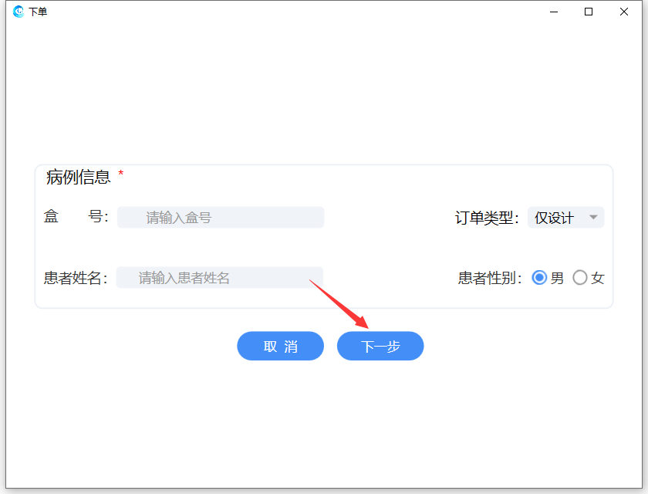The height and width of the screenshot is (494, 648).
Task: Maximize the 下单 window
Action: tap(589, 12)
